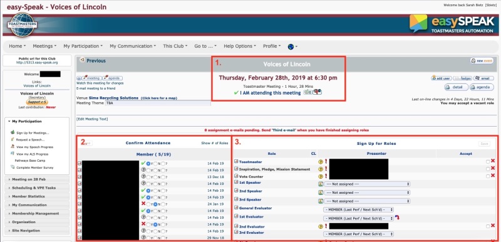Click the red swap arrow beside 1st Evaluator
The height and width of the screenshot is (242, 501).
(397, 218)
